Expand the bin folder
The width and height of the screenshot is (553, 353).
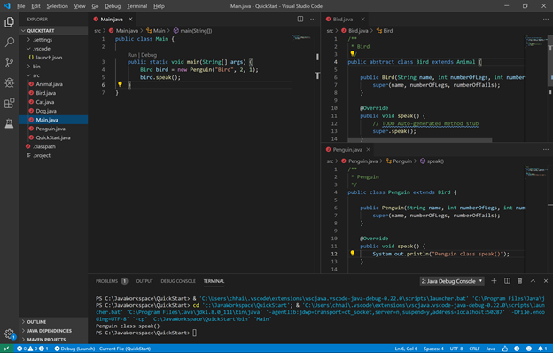[x=53, y=67]
